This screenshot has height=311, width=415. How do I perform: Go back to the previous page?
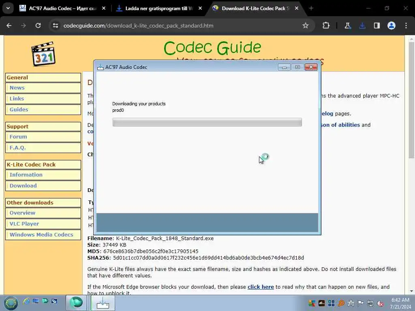(x=9, y=26)
